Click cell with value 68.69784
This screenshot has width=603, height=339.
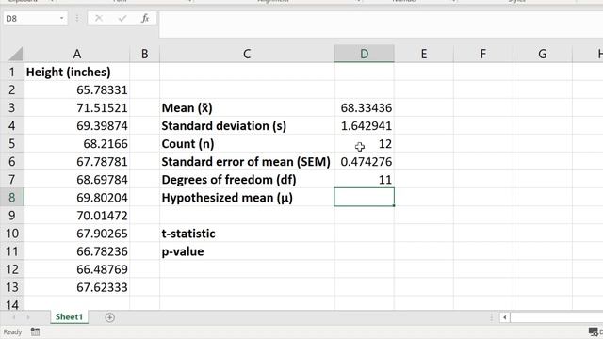pyautogui.click(x=77, y=180)
